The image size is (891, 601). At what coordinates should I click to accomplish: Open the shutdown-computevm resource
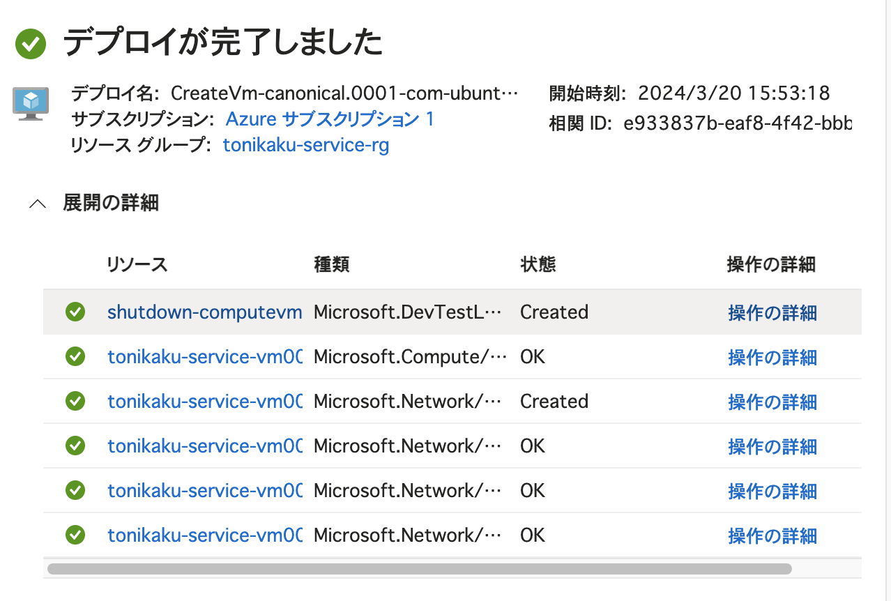(x=204, y=312)
